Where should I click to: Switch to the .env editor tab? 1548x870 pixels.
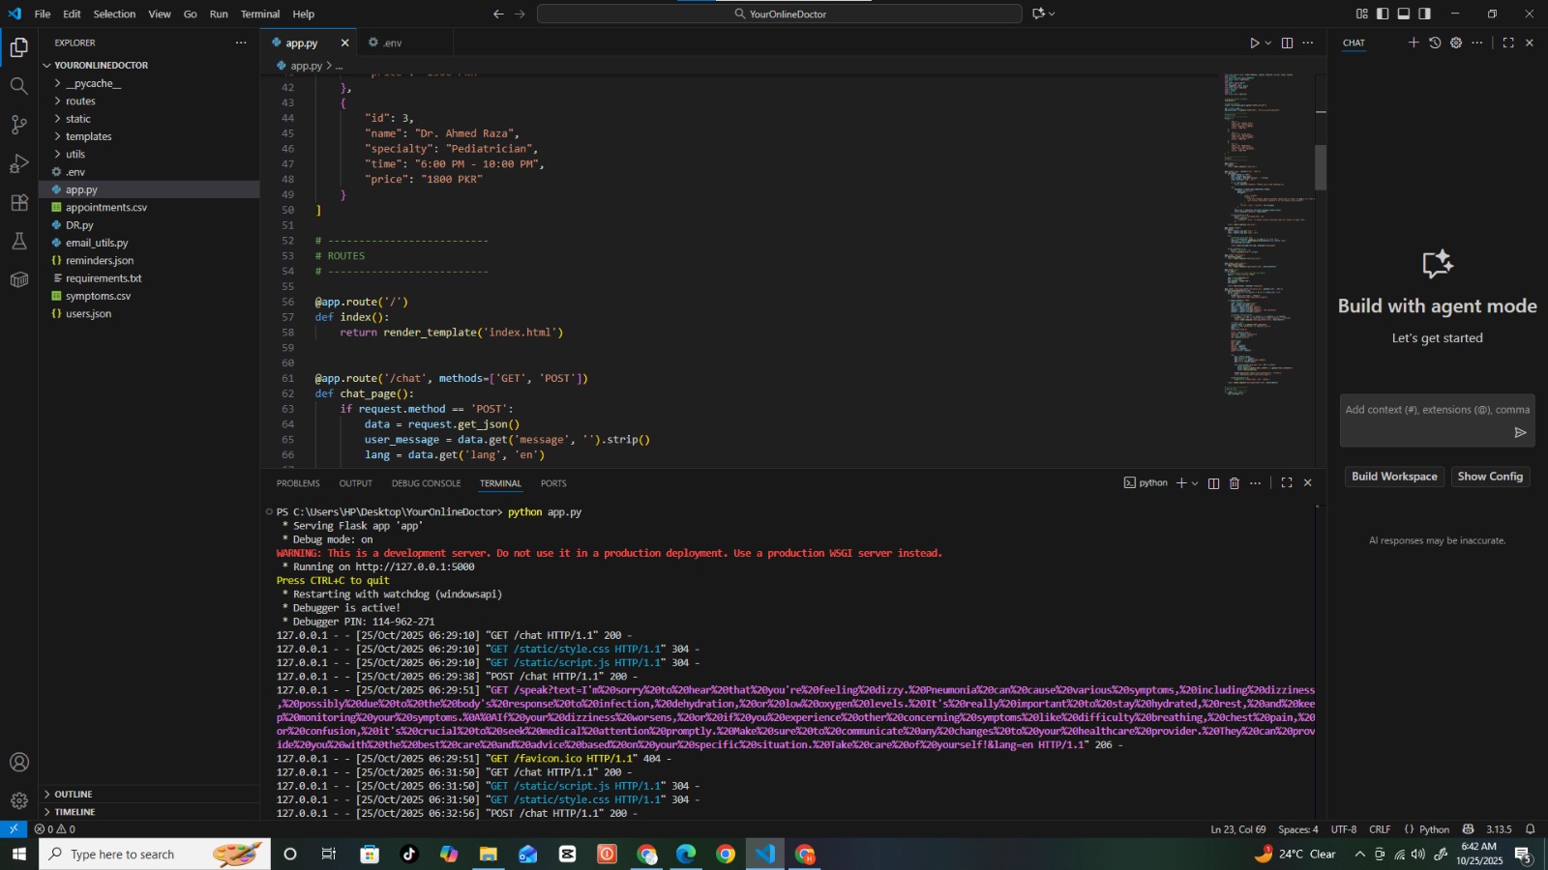pos(393,43)
